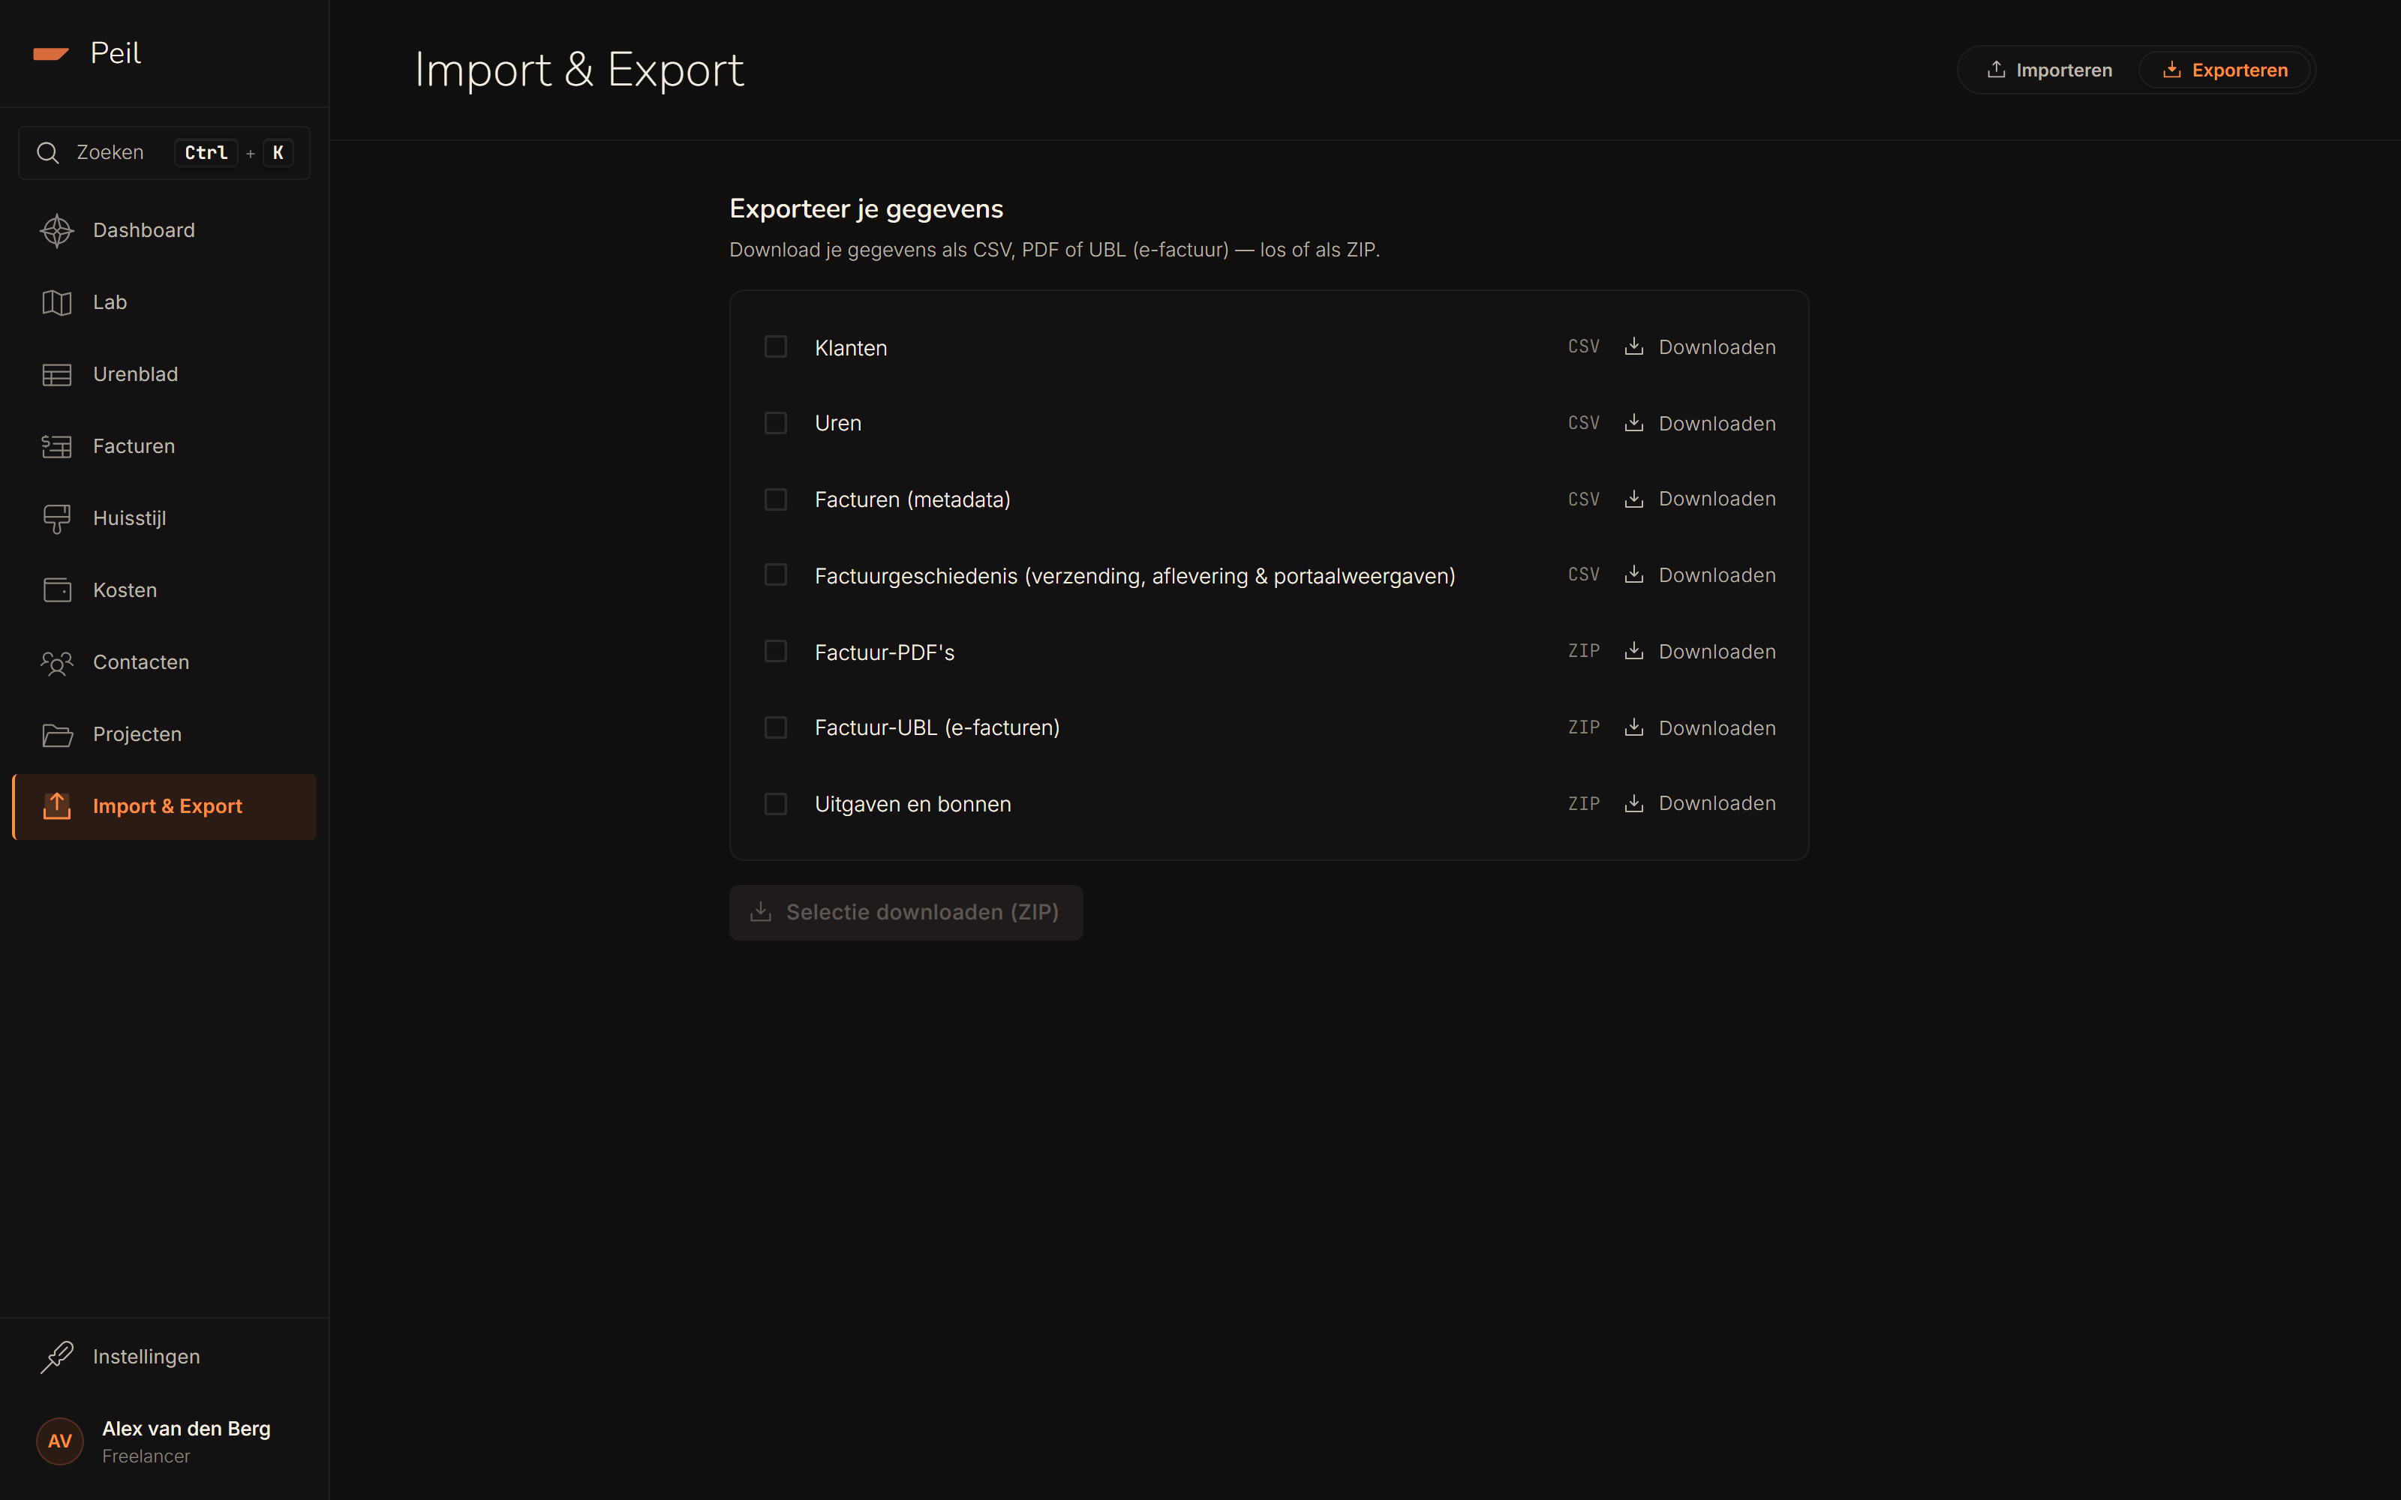Click the ZIP label in Factuur-PDF's row
Image resolution: width=2401 pixels, height=1500 pixels.
(x=1583, y=651)
